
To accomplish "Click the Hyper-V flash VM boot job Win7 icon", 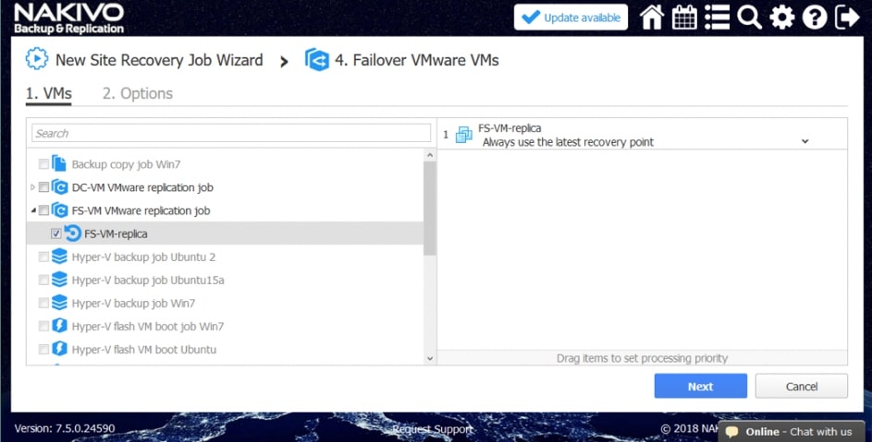I will click(59, 326).
